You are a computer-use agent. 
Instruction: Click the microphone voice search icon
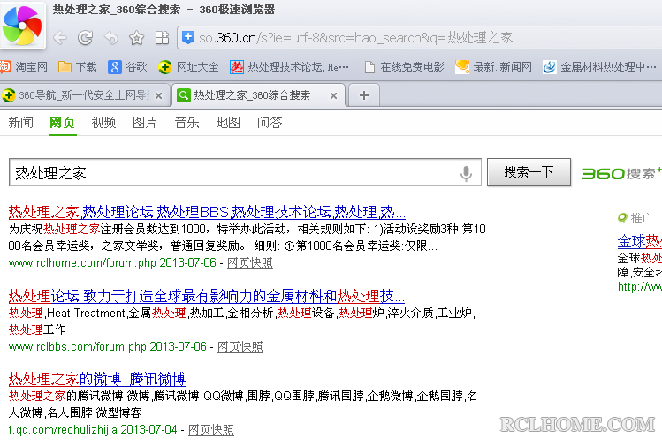(x=466, y=173)
